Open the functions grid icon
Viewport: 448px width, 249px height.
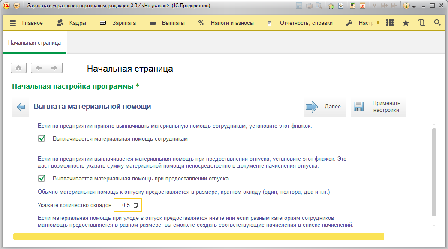pos(390,23)
